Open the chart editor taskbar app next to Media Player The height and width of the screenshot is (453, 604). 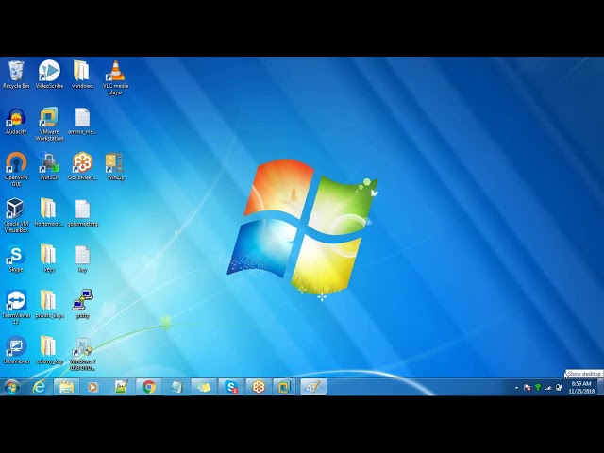pyautogui.click(x=121, y=387)
